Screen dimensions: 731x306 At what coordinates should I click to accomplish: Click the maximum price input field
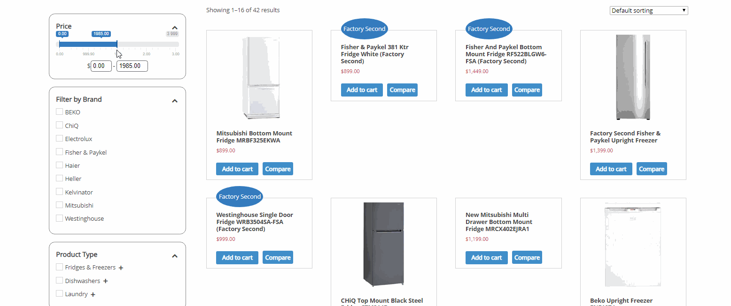[132, 66]
